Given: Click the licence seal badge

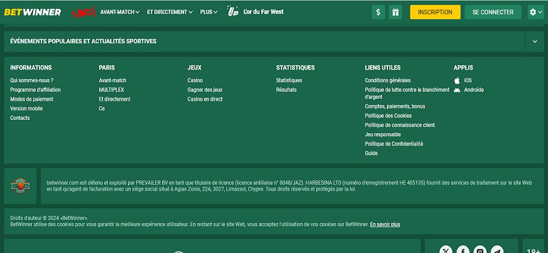Looking at the screenshot, I should (20, 185).
